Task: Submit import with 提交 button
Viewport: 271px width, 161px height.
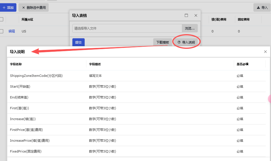Action: click(x=79, y=42)
